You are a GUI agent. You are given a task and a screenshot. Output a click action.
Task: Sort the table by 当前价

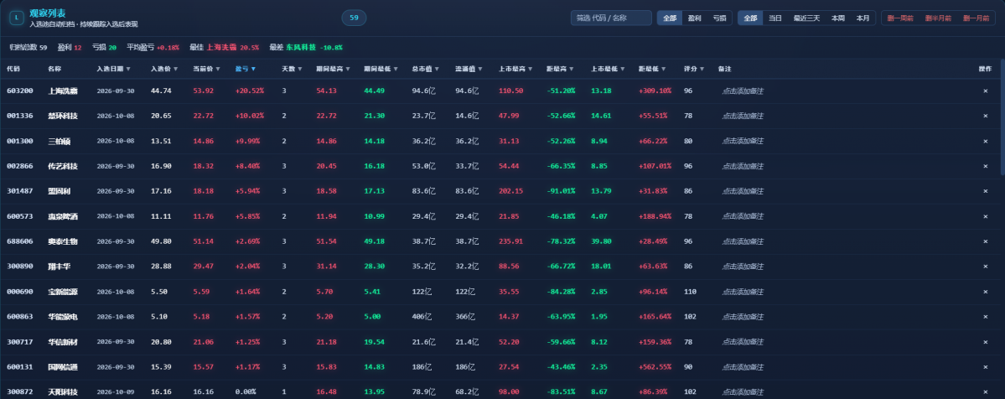(206, 69)
